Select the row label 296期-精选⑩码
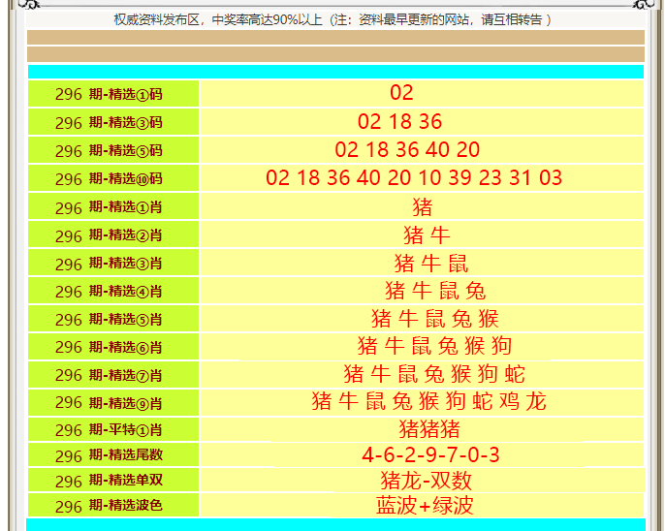This screenshot has height=531, width=665. point(109,179)
